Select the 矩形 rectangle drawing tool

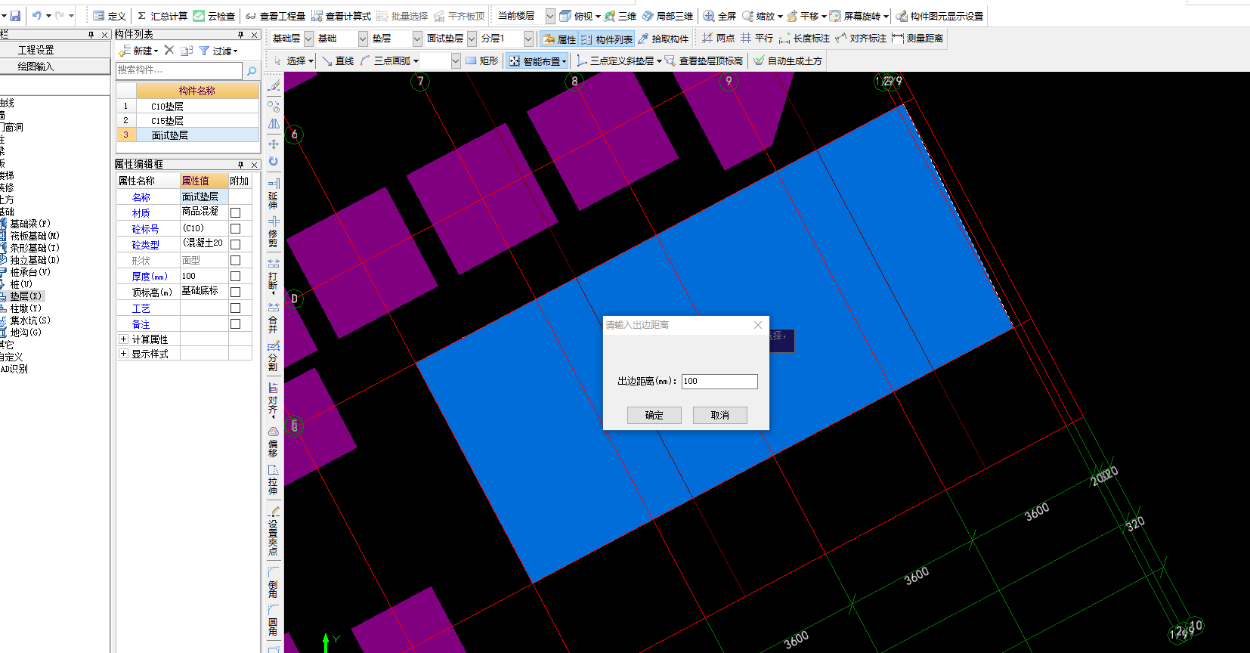[481, 61]
